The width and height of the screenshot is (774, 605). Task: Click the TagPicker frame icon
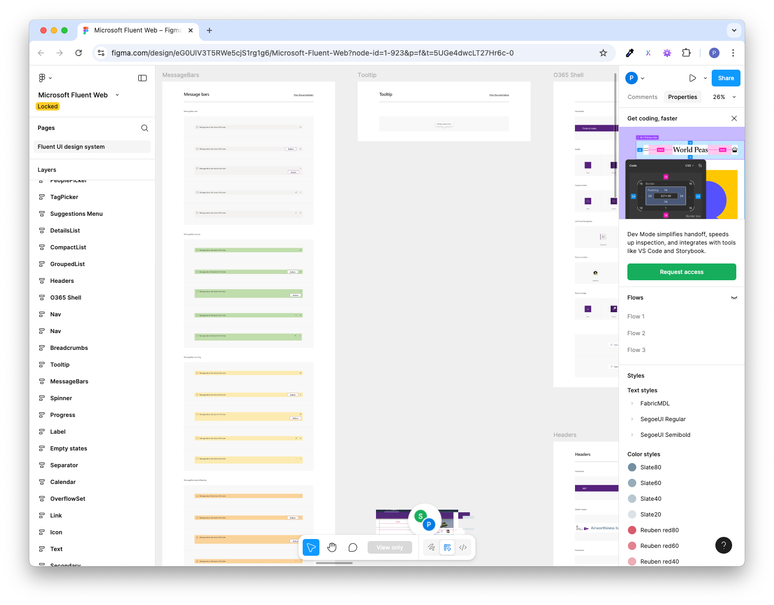tap(42, 197)
